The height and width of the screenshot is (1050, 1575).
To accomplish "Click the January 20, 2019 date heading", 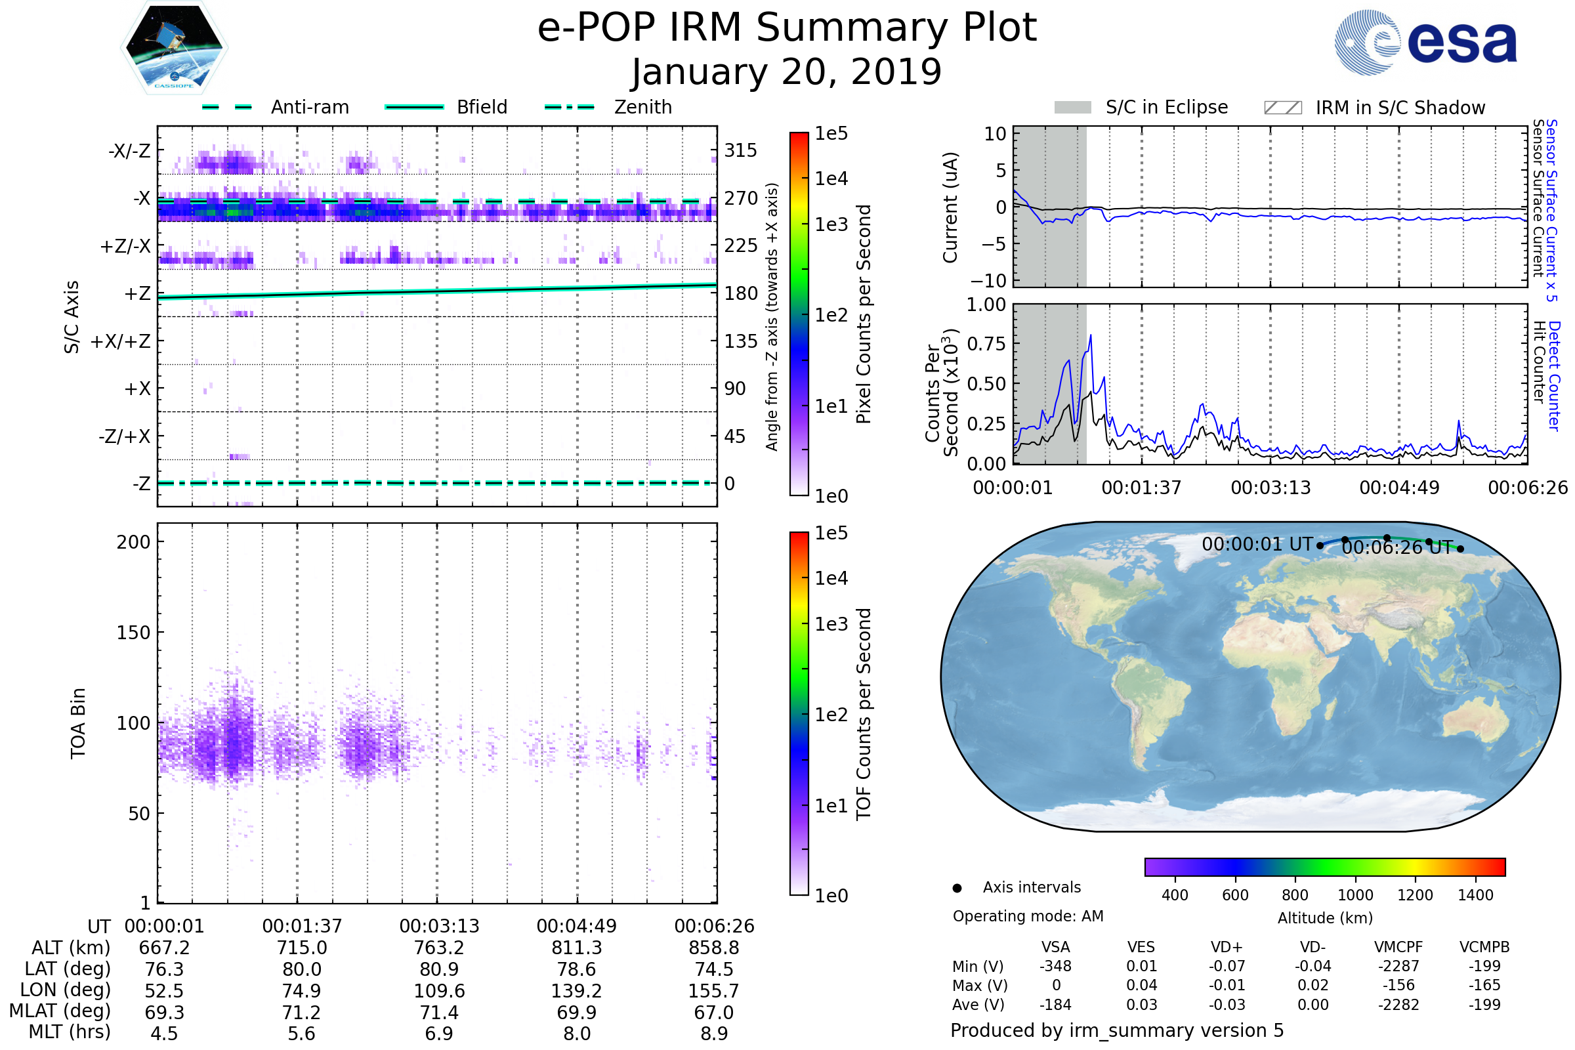I will point(787,72).
